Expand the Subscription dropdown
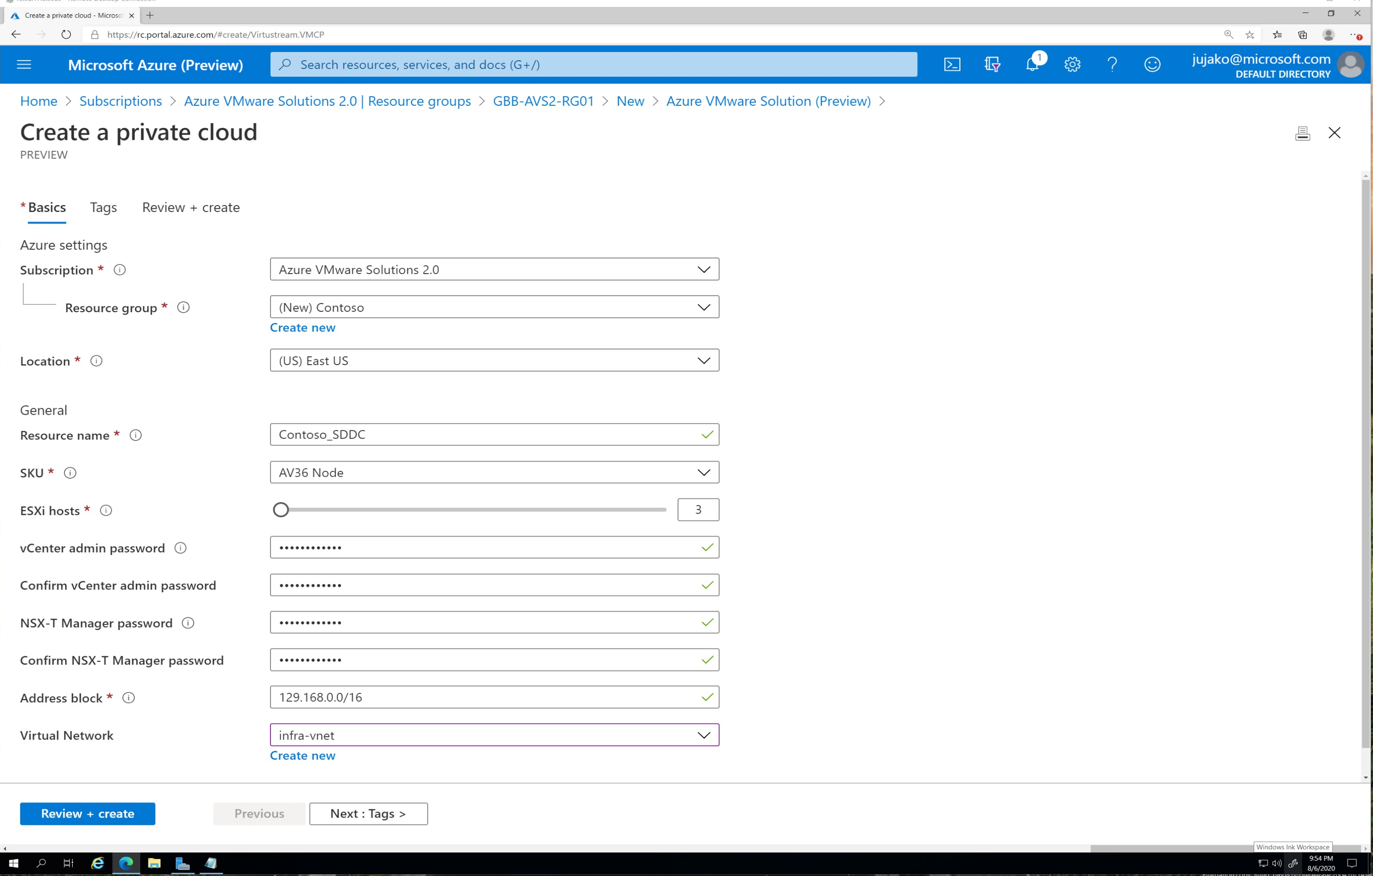This screenshot has height=876, width=1373. pos(494,269)
